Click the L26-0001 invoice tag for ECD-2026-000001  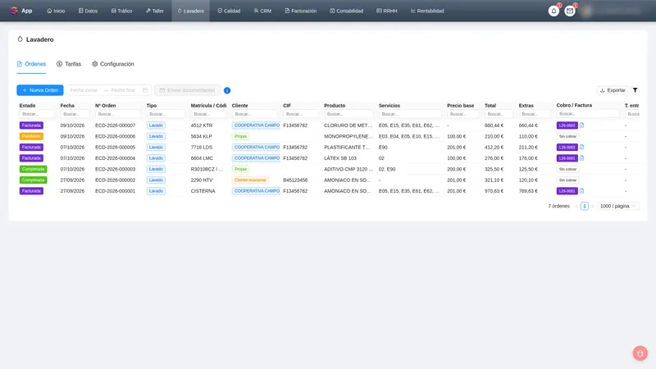pos(567,191)
